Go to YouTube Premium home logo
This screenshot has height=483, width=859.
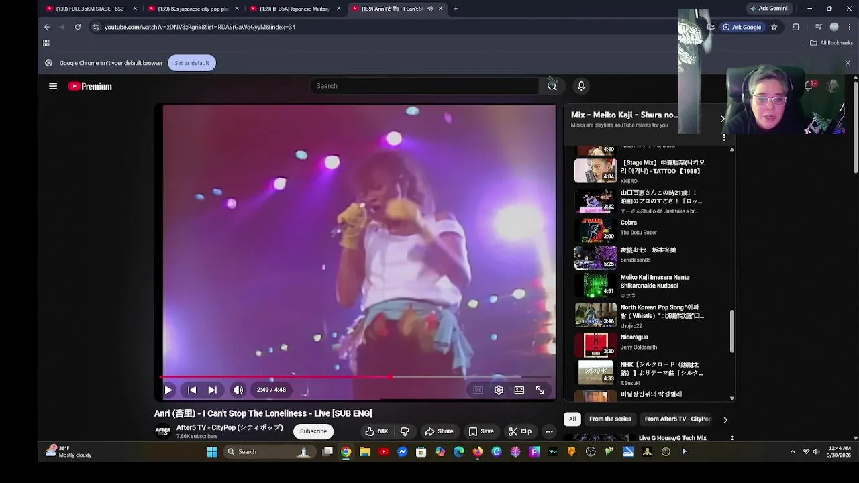[x=90, y=86]
